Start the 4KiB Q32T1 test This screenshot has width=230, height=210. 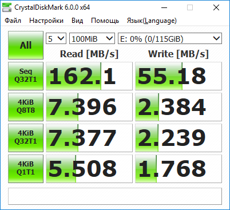pyautogui.click(x=26, y=138)
